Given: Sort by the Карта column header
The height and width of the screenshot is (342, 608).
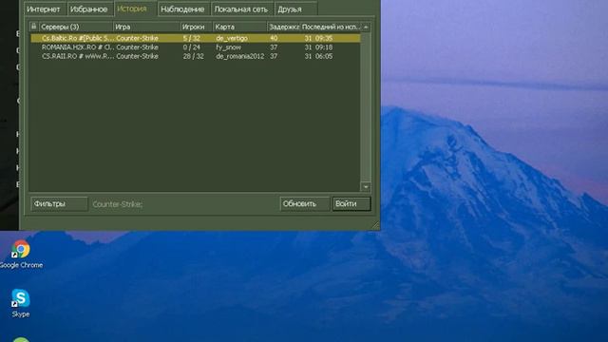Looking at the screenshot, I should pyautogui.click(x=239, y=27).
